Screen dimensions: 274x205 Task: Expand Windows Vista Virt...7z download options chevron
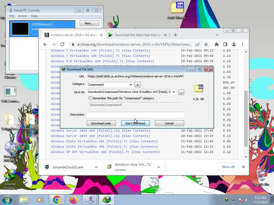pyautogui.click(x=159, y=167)
